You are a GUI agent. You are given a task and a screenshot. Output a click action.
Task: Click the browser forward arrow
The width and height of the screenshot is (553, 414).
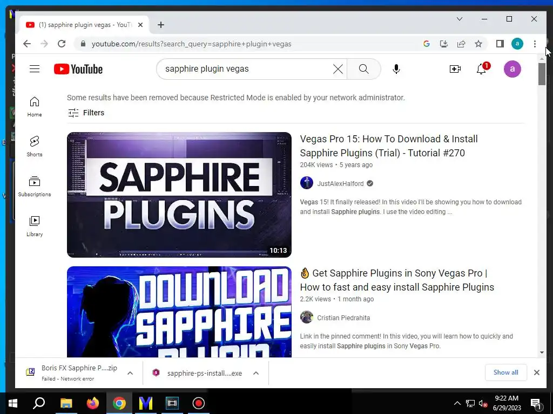pos(44,44)
